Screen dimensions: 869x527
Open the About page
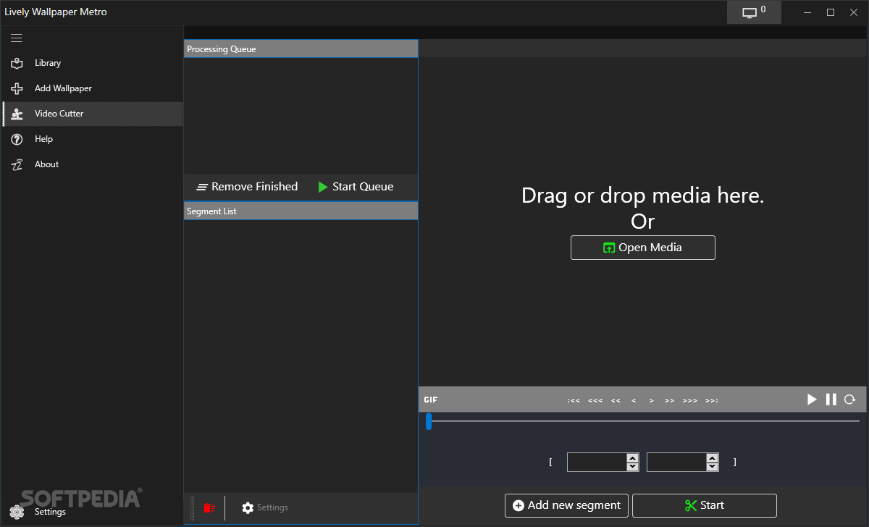(92, 164)
